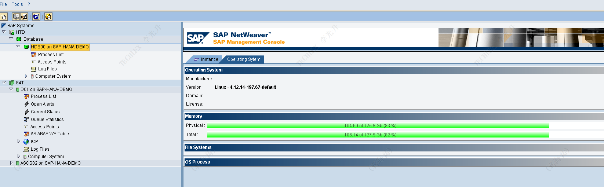Click the user settings toolbar icon
This screenshot has height=187, width=604.
(x=24, y=16)
